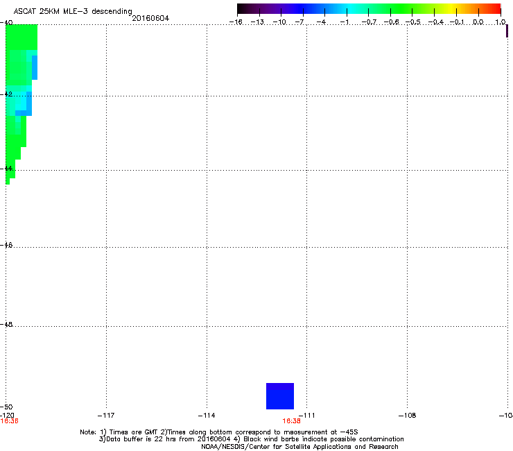Click the "-0.6" color scale label
Viewport: 513px width, 451px height.
391,22
